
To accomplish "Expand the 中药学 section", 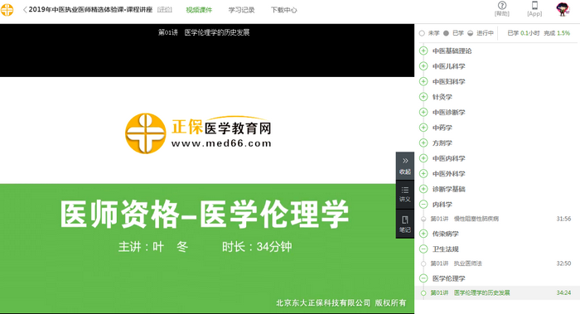I will [x=423, y=128].
